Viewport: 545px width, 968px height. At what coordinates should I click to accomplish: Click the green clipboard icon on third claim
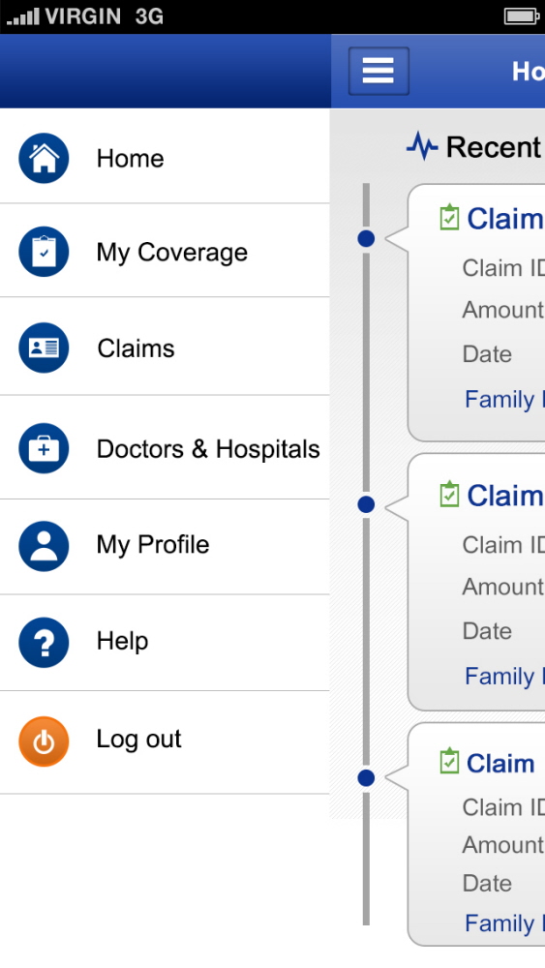click(x=449, y=761)
